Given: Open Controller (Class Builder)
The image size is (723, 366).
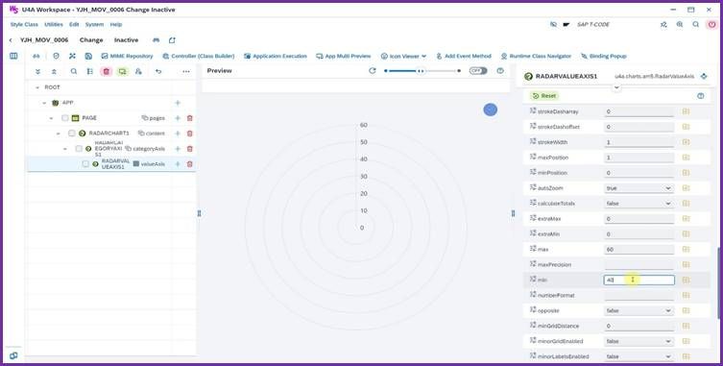Looking at the screenshot, I should click(198, 56).
